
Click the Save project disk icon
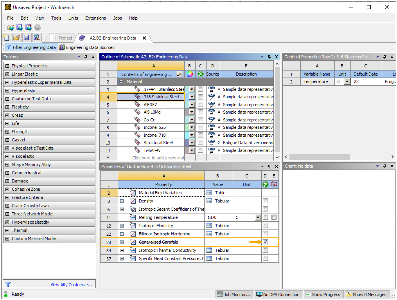(27, 38)
